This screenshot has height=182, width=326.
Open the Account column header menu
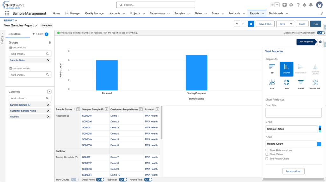(157, 109)
